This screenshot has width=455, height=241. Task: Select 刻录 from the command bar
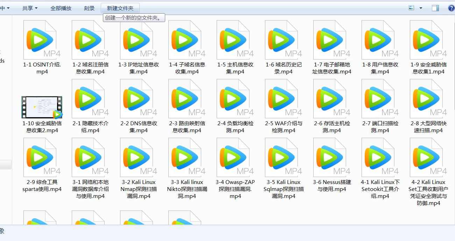pyautogui.click(x=89, y=8)
